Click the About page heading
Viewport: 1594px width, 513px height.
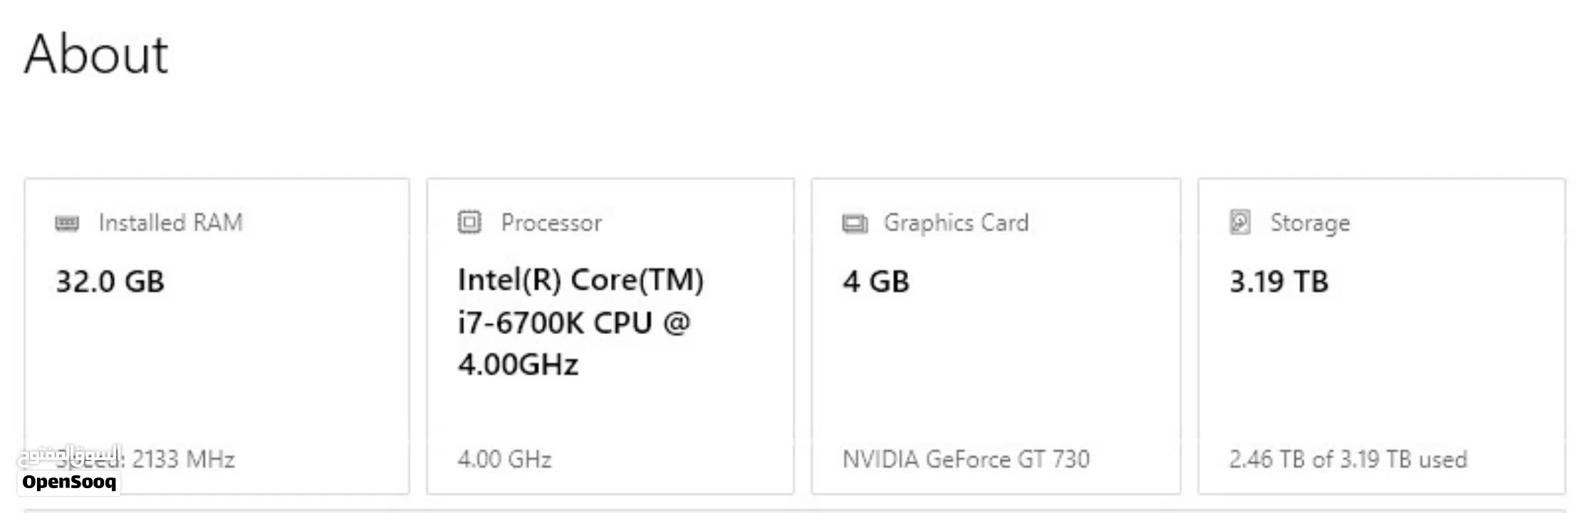click(96, 53)
